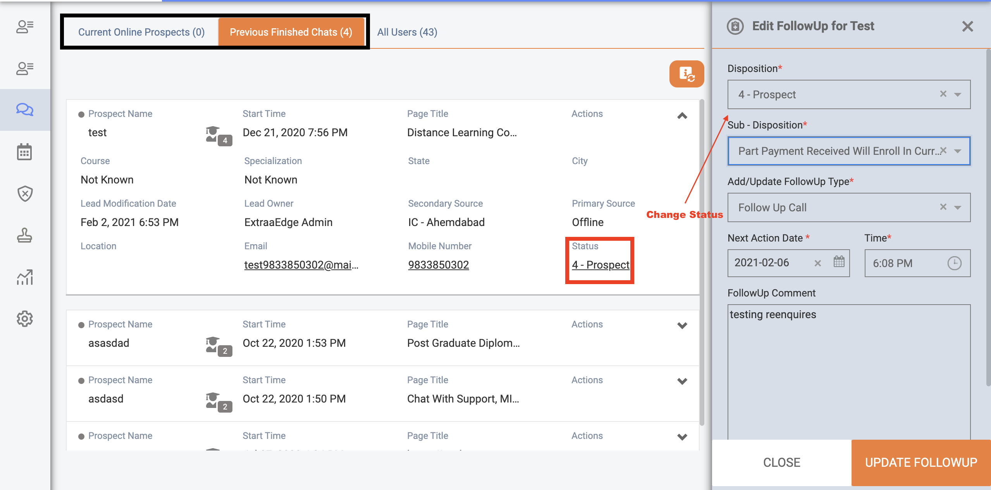Click the graduate icon with badge 4 for test
The width and height of the screenshot is (991, 490).
pyautogui.click(x=219, y=136)
